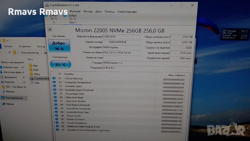250x141 pixels.
Task: Select the Critical Warning attribute row
Action: [x=119, y=79]
